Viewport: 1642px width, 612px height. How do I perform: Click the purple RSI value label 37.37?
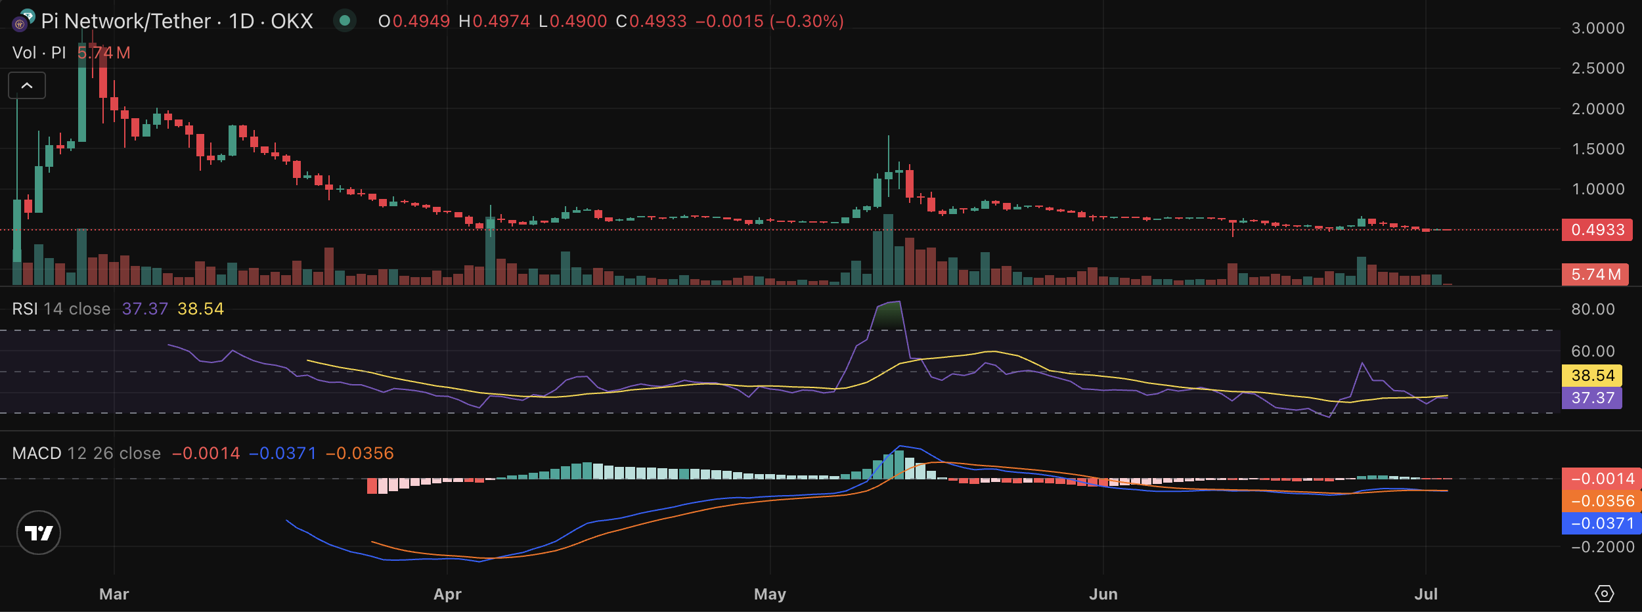1592,398
